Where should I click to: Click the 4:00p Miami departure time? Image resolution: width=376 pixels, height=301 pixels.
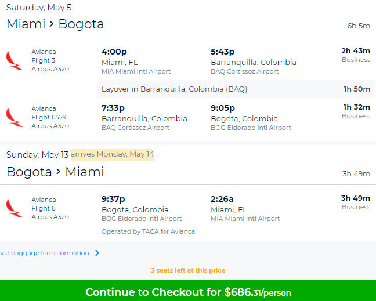click(x=114, y=52)
